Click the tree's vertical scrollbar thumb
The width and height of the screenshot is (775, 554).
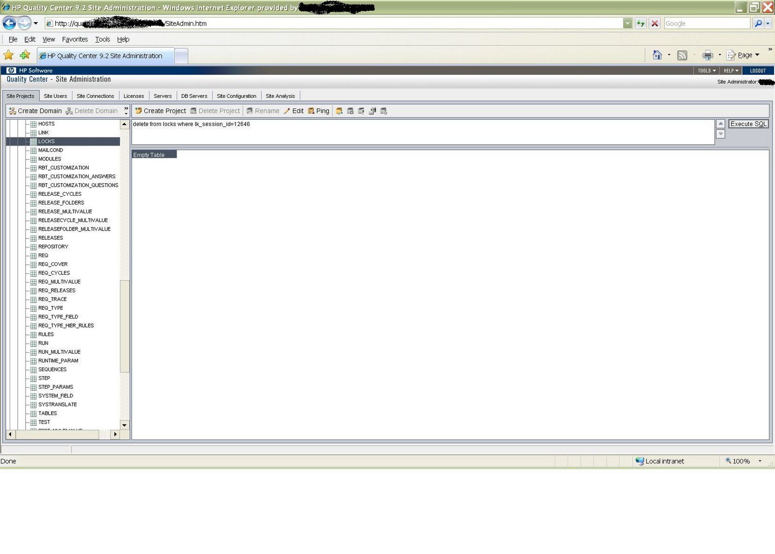(x=124, y=326)
